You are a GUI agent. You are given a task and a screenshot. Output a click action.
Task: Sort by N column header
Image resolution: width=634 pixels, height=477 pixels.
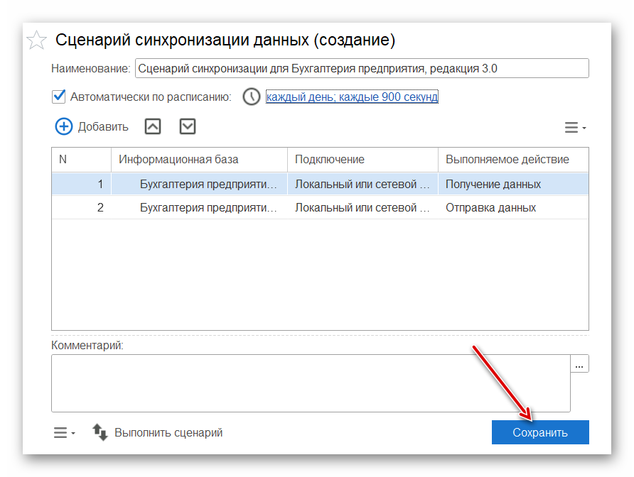pos(81,160)
